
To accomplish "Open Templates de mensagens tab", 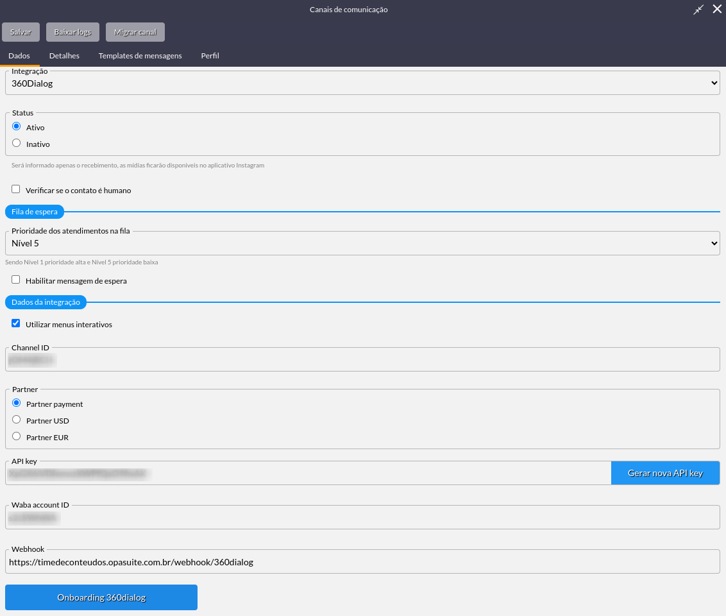I will pyautogui.click(x=140, y=56).
